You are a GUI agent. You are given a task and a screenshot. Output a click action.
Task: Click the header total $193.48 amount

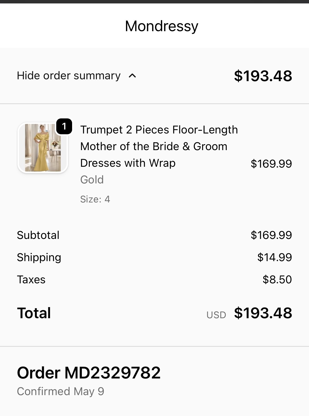coord(263,76)
